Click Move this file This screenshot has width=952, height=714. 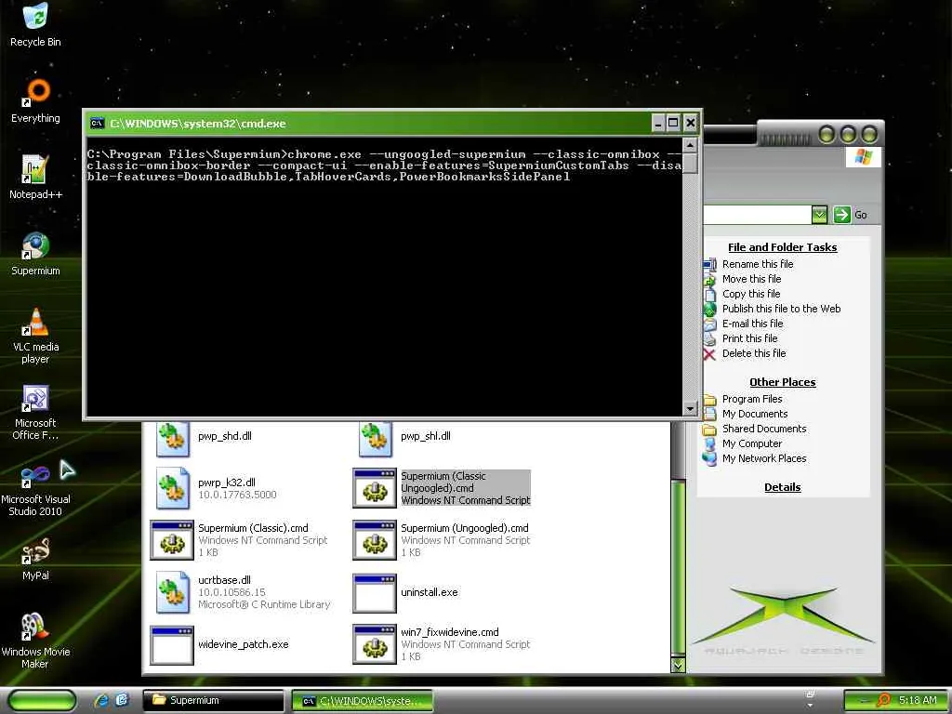pos(751,279)
